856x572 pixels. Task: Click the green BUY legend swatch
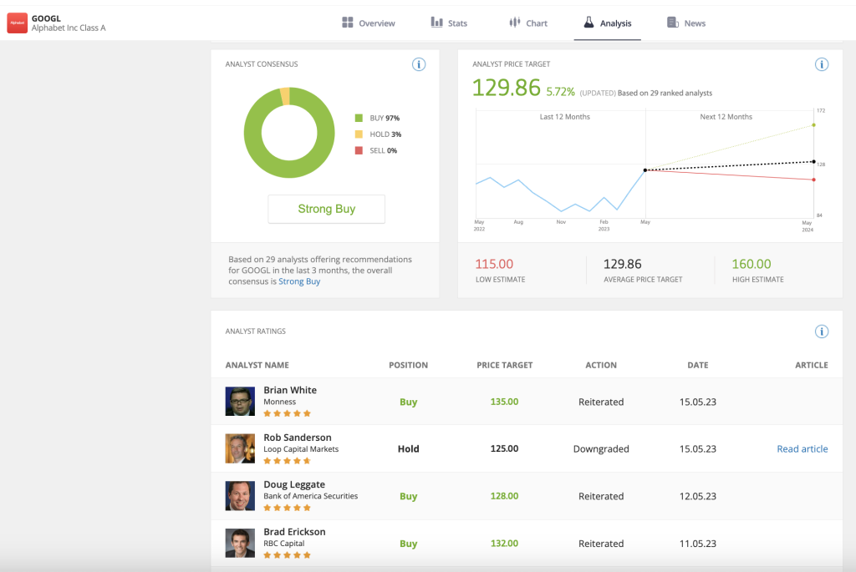pyautogui.click(x=359, y=118)
